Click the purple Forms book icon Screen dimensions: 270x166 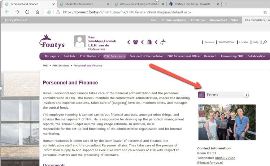point(201,95)
